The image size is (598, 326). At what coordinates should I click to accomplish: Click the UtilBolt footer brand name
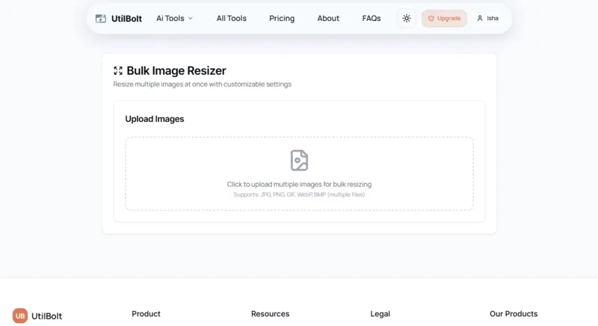coord(46,316)
